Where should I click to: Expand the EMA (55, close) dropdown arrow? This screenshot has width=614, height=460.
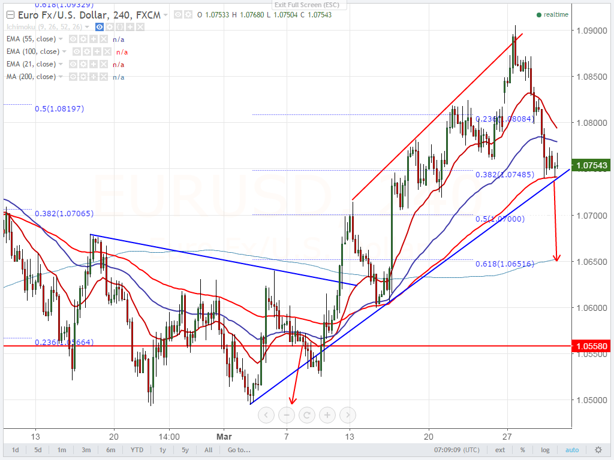61,39
